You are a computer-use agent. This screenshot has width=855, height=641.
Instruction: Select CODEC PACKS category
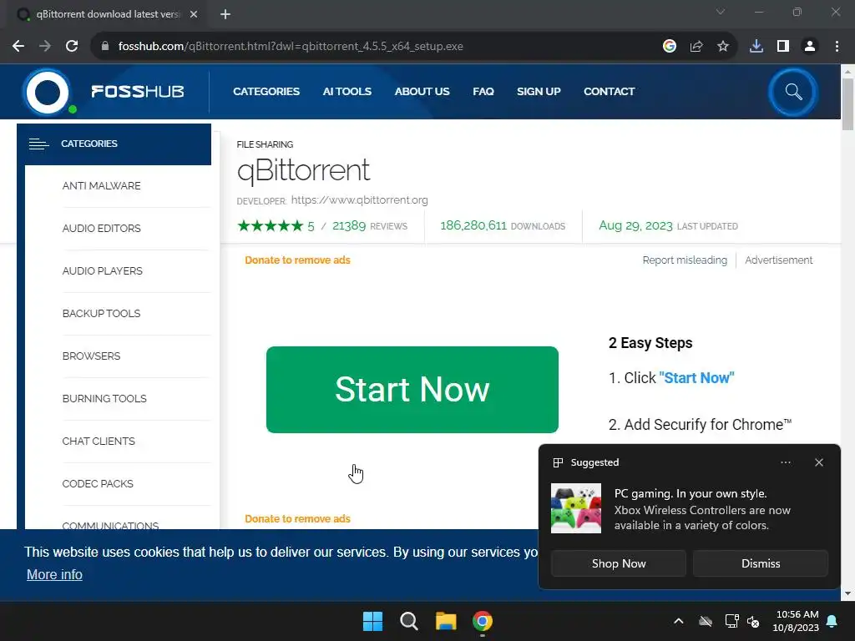(98, 483)
